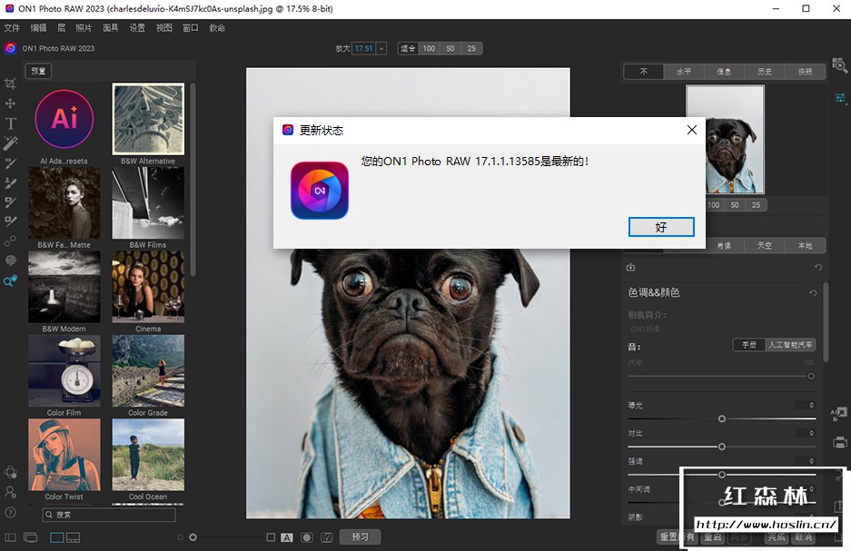Image resolution: width=851 pixels, height=551 pixels.
Task: Set zoom to 50 in top bar
Action: 450,48
